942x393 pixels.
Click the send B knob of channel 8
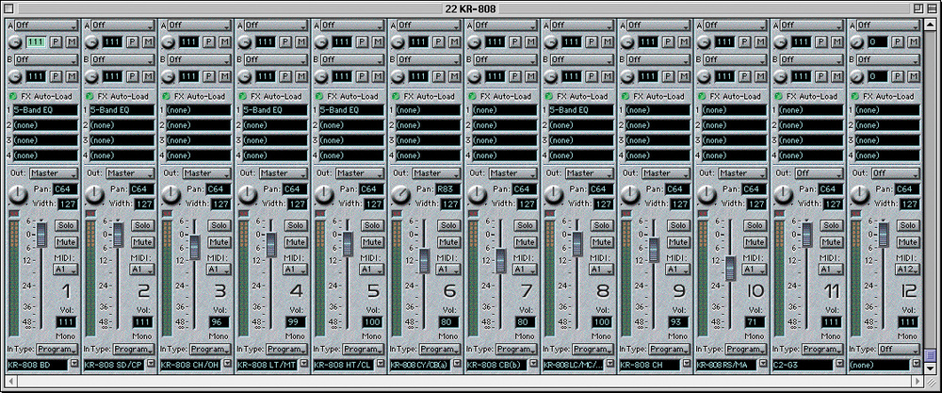tap(551, 77)
